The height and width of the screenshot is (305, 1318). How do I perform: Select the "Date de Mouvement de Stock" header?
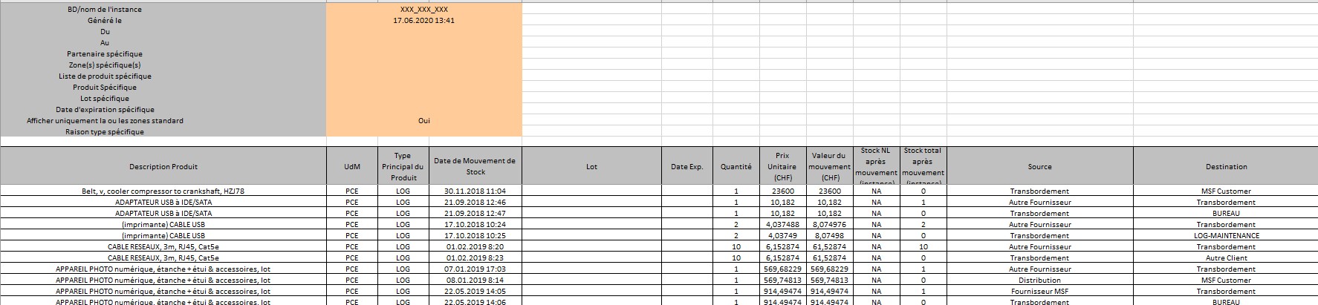(x=475, y=166)
